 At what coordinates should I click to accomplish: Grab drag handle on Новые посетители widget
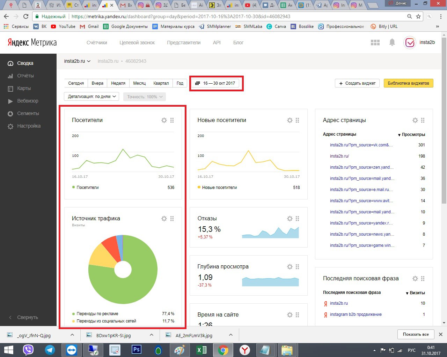point(298,120)
